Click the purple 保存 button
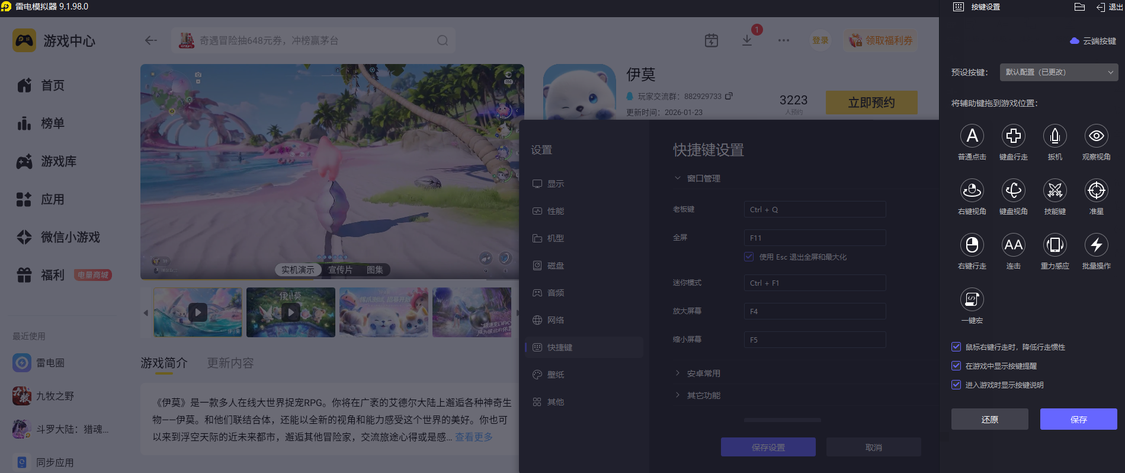The image size is (1125, 473). click(x=1078, y=419)
